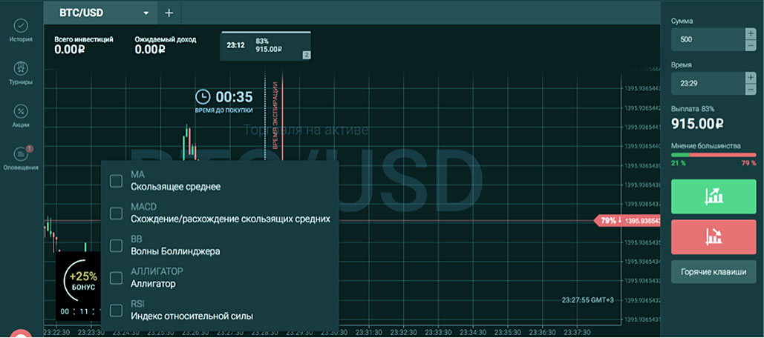Enable the MACD indicator checkbox
The width and height of the screenshot is (764, 338).
116,213
